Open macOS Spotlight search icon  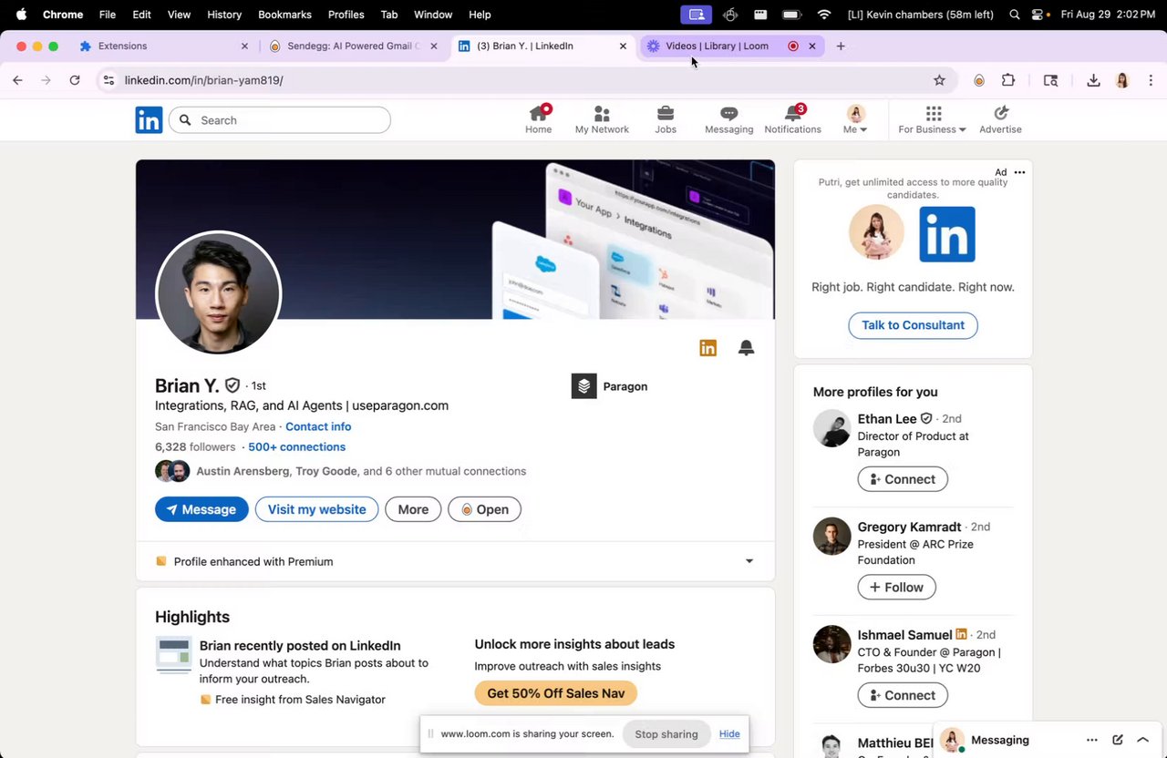tap(1015, 15)
